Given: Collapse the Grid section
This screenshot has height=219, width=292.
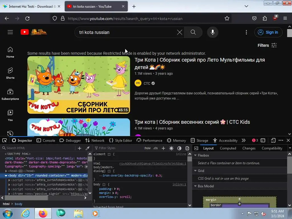Looking at the screenshot, I should click(195, 171).
